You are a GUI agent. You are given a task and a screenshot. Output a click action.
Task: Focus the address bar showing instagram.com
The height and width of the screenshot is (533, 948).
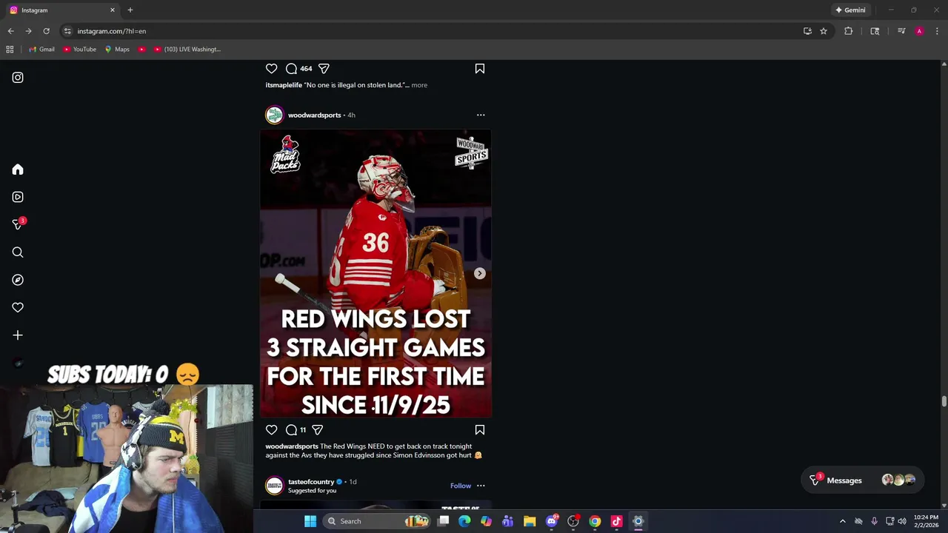click(437, 31)
